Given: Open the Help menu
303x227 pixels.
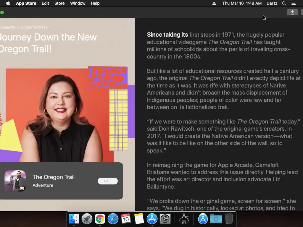Looking at the screenshot, I should pyautogui.click(x=95, y=3).
